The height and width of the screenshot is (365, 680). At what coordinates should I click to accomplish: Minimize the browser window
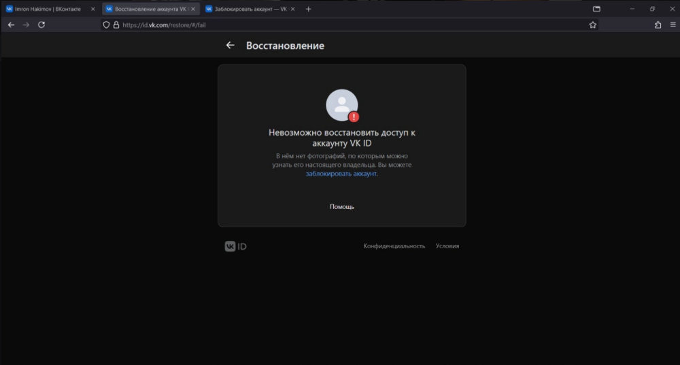[632, 9]
